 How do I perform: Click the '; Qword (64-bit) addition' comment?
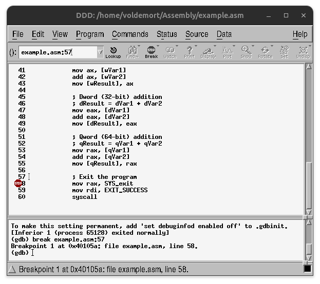117,137
